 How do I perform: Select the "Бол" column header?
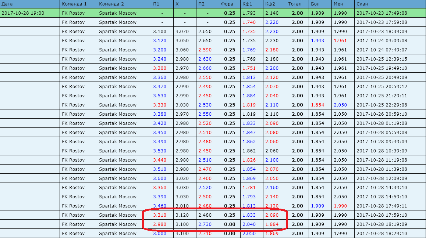(315, 4)
